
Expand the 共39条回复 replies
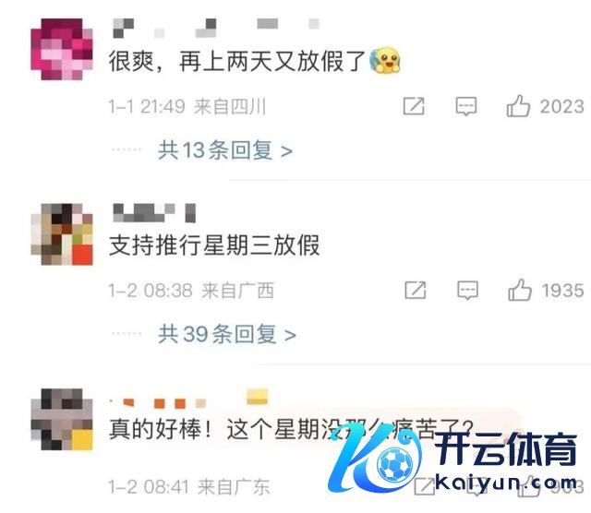tap(227, 334)
